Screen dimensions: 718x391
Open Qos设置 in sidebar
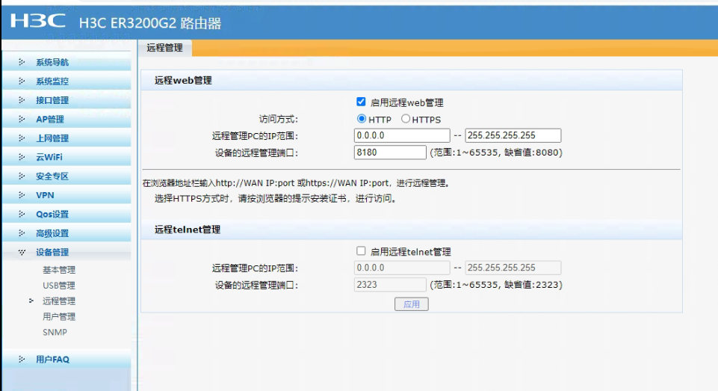click(x=52, y=215)
